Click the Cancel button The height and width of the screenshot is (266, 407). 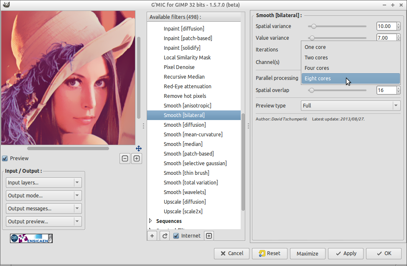[231, 253]
